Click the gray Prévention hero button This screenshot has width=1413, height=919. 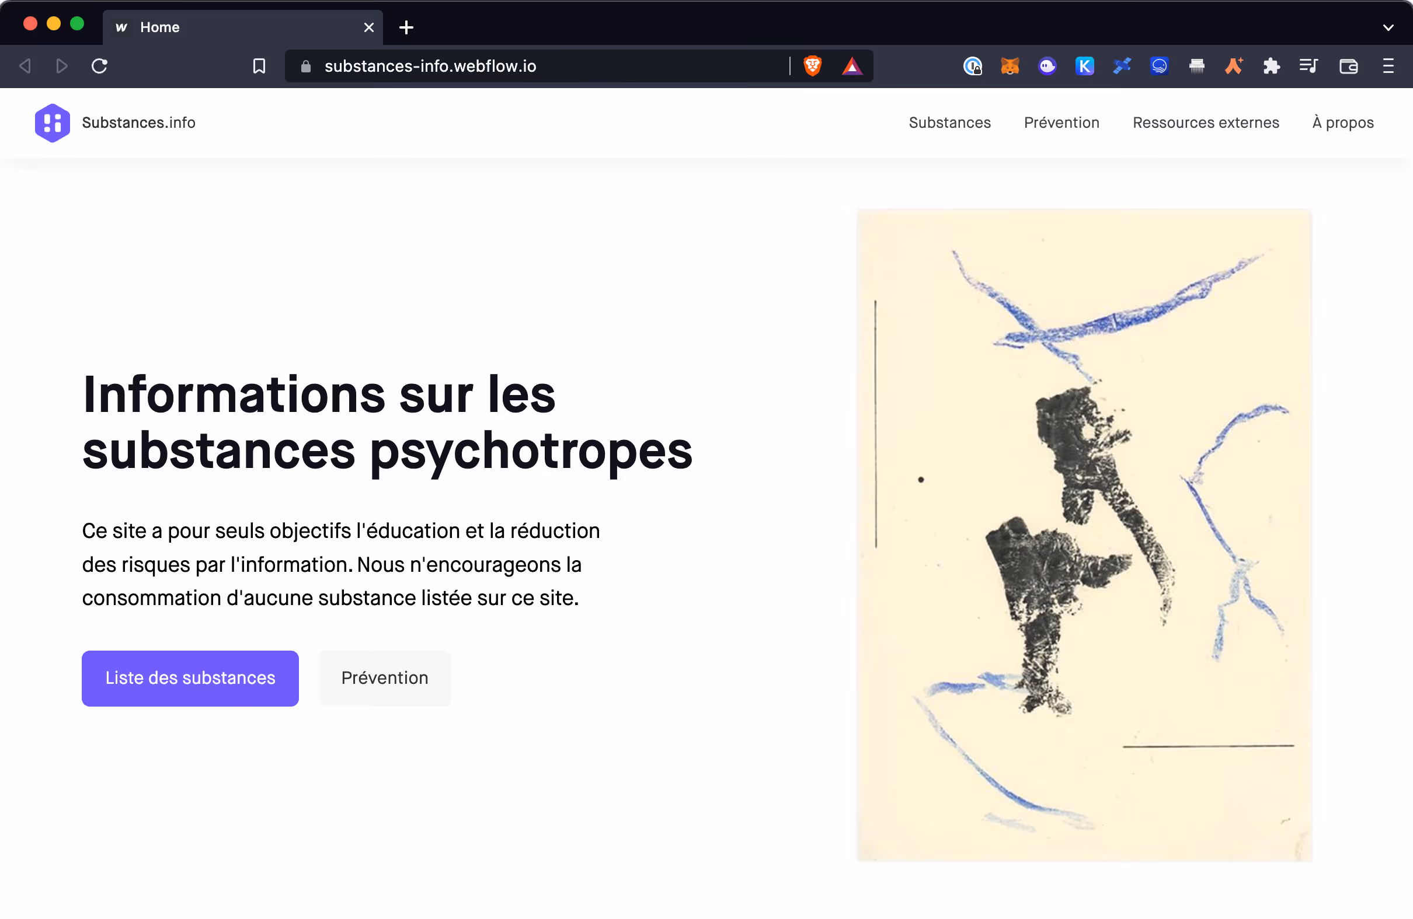coord(384,678)
